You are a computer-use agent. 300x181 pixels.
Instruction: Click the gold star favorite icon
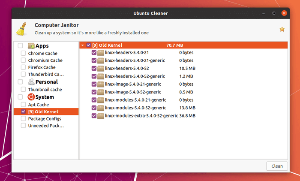pos(282,29)
